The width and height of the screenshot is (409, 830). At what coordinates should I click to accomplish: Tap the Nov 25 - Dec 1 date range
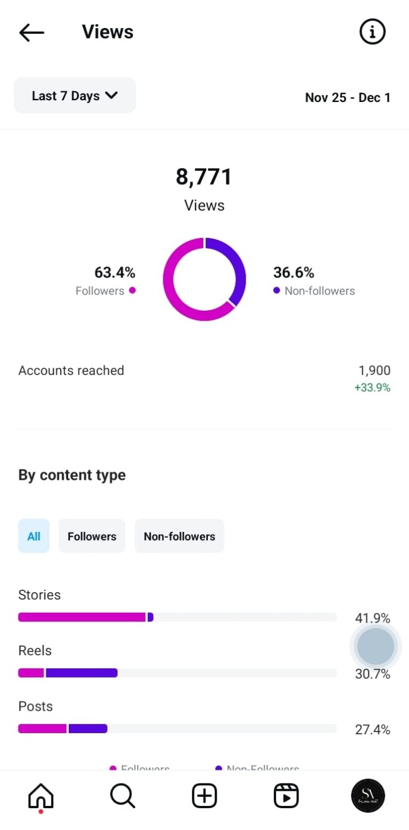348,97
